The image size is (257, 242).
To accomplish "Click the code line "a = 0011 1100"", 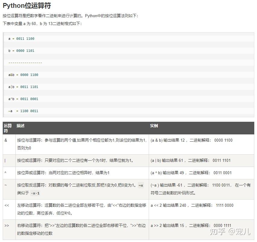I will (x=21, y=39).
